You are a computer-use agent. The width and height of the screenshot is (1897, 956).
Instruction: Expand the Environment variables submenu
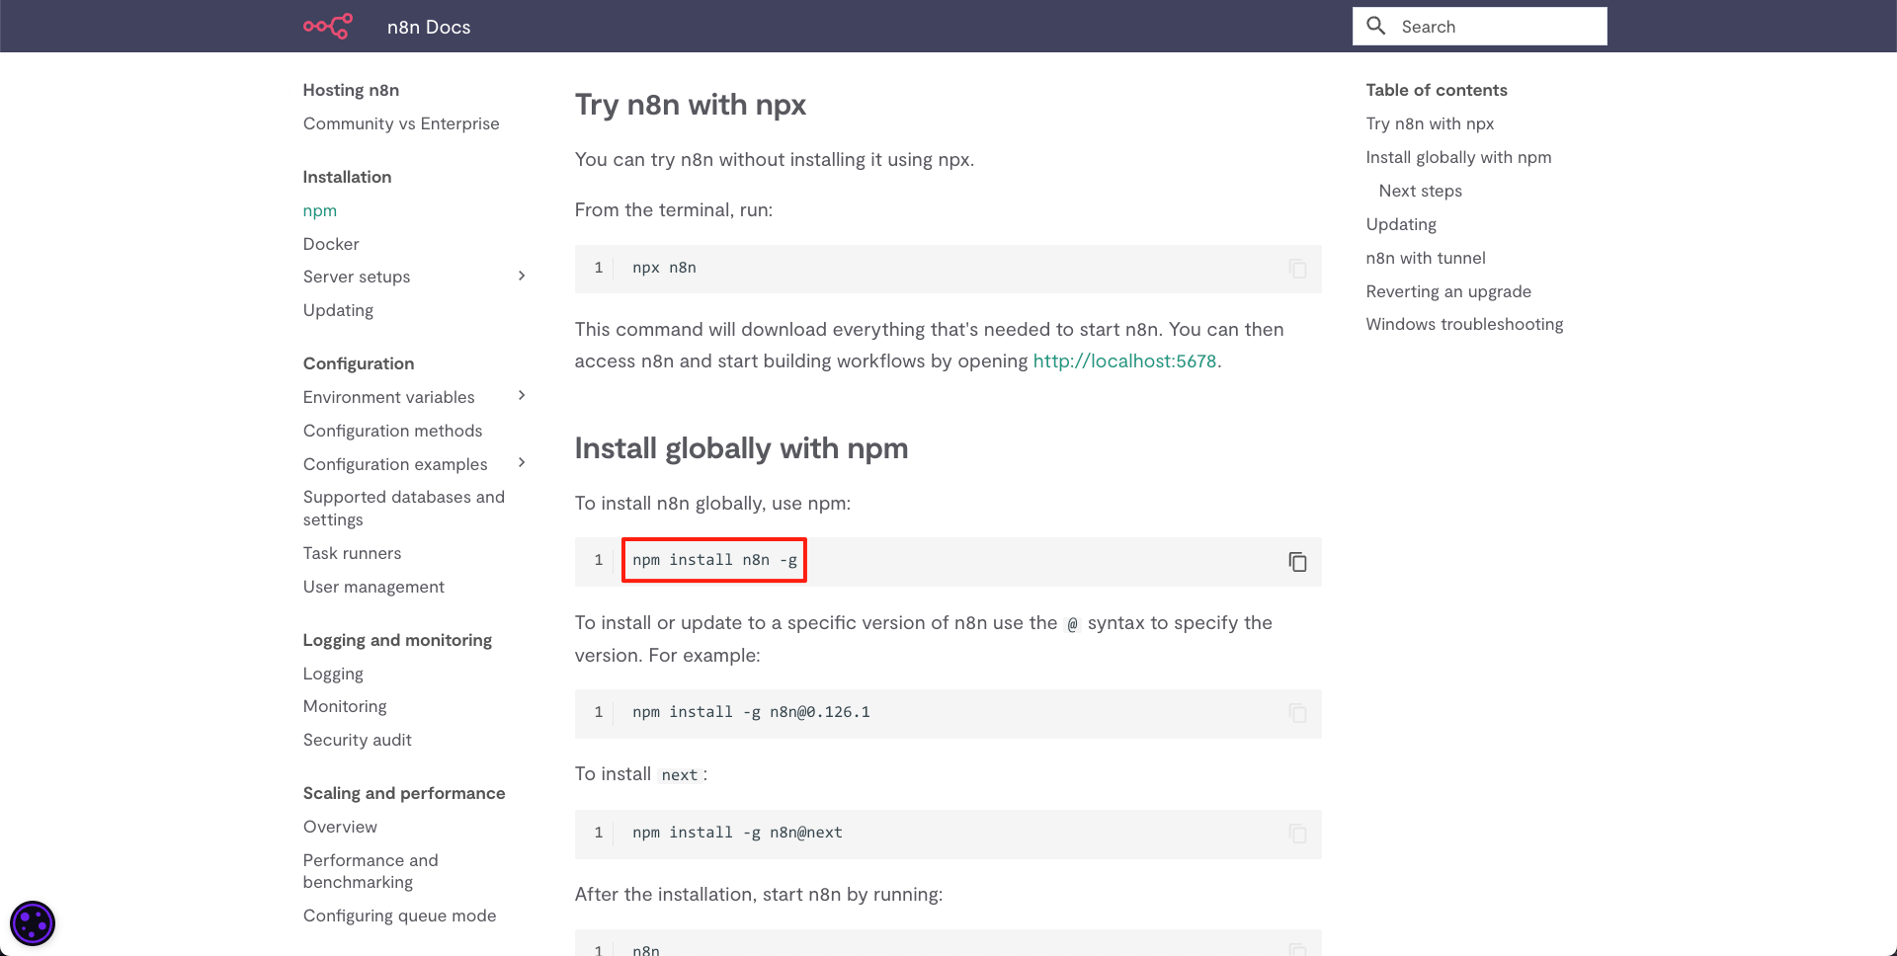click(x=522, y=396)
